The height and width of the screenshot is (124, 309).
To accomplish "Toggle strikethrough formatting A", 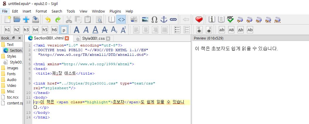I will [x=105, y=30].
